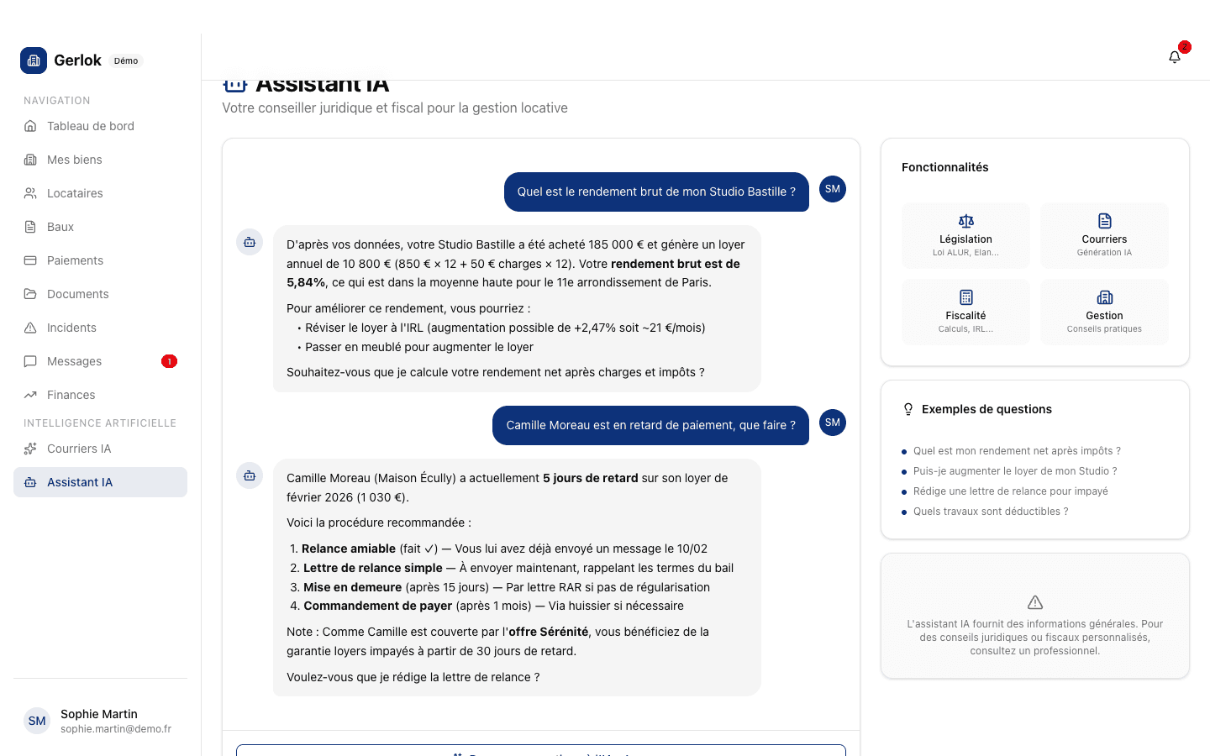Select the Mes biens properties icon

tap(30, 159)
